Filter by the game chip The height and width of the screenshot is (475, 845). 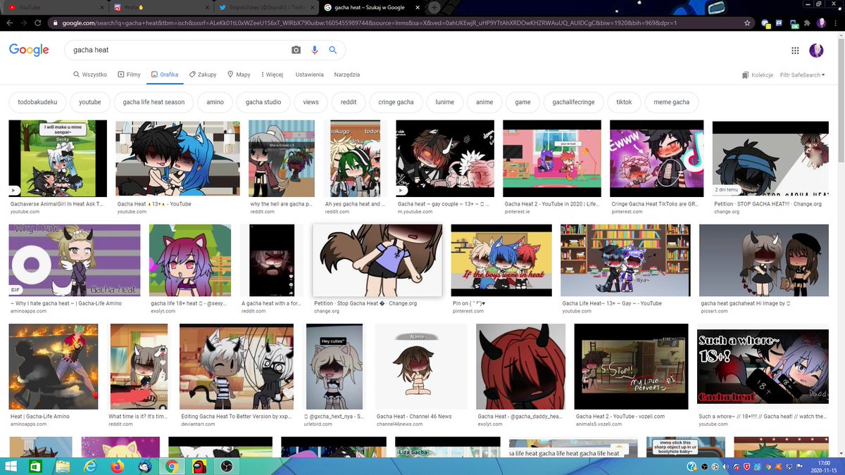(x=522, y=102)
